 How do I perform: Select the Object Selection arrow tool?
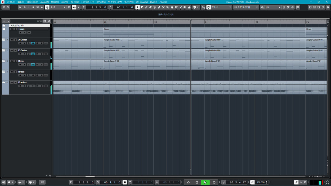(138, 7)
